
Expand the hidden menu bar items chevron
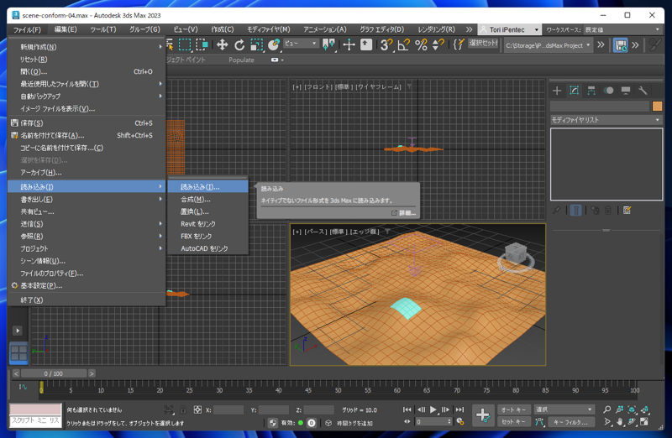[x=469, y=29]
